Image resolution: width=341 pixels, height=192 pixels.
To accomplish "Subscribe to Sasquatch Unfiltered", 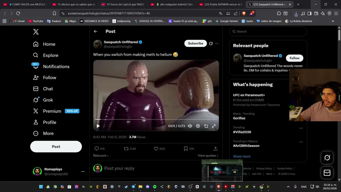I will point(196,43).
